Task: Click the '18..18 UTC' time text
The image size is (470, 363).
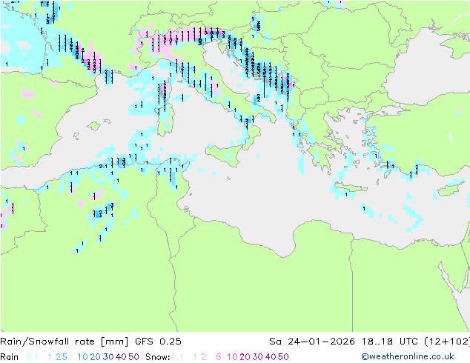Action: (x=390, y=342)
